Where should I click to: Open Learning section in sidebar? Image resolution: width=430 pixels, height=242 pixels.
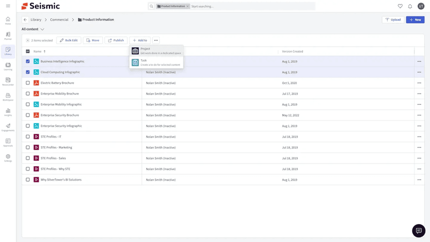click(x=8, y=66)
